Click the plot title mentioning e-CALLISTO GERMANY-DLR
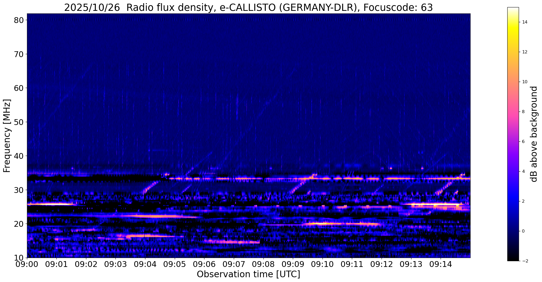The width and height of the screenshot is (542, 282). (248, 7)
